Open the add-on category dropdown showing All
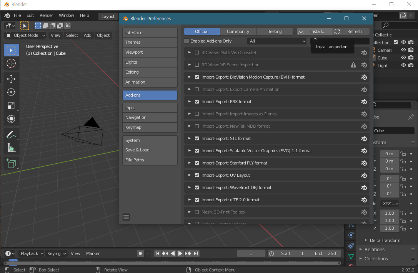This screenshot has width=418, height=273. click(277, 41)
